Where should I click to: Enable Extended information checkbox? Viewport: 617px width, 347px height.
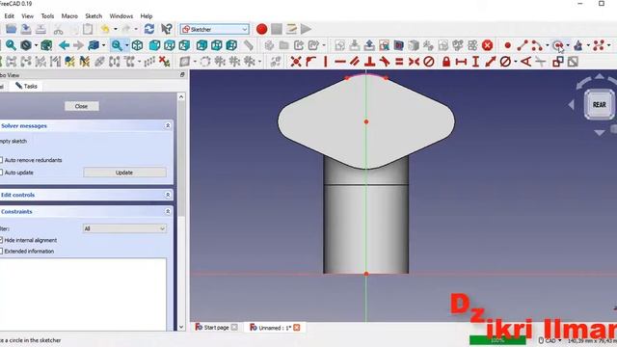pyautogui.click(x=1, y=251)
